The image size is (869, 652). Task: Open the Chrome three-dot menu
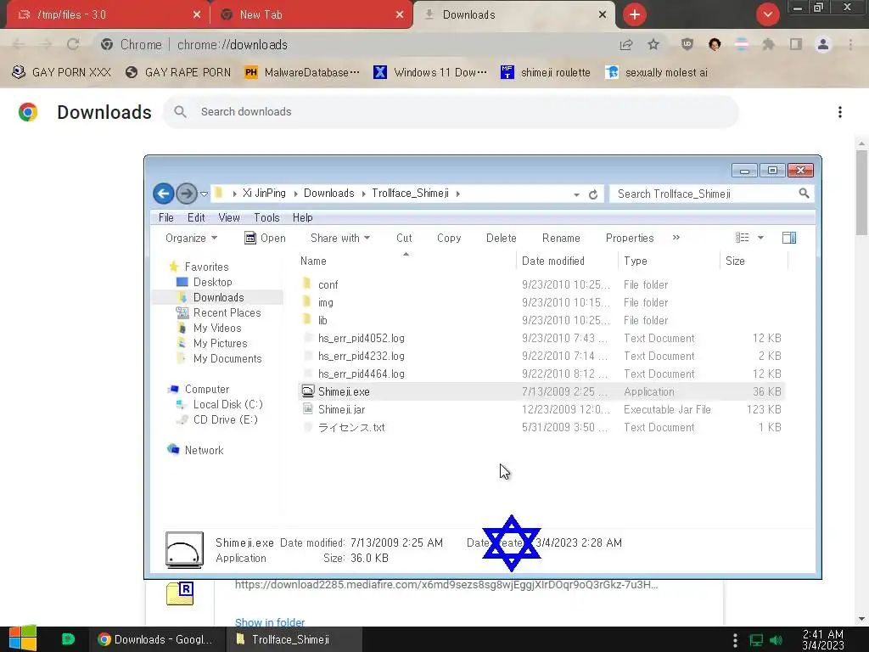pos(850,44)
